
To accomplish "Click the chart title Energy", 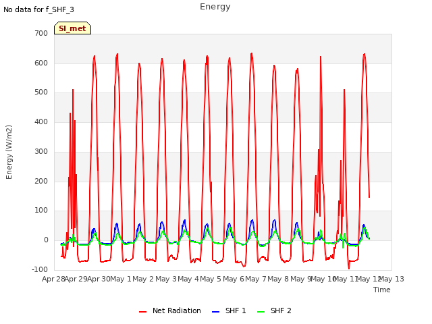I will pyautogui.click(x=215, y=7).
